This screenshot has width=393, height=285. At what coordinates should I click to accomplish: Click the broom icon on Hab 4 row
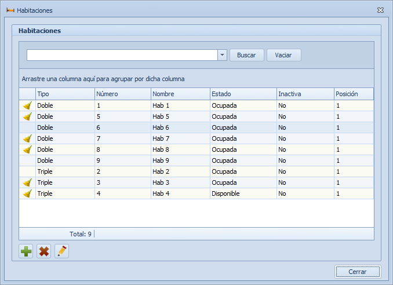point(27,193)
